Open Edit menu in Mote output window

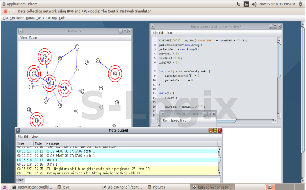pyautogui.click(x=27, y=137)
